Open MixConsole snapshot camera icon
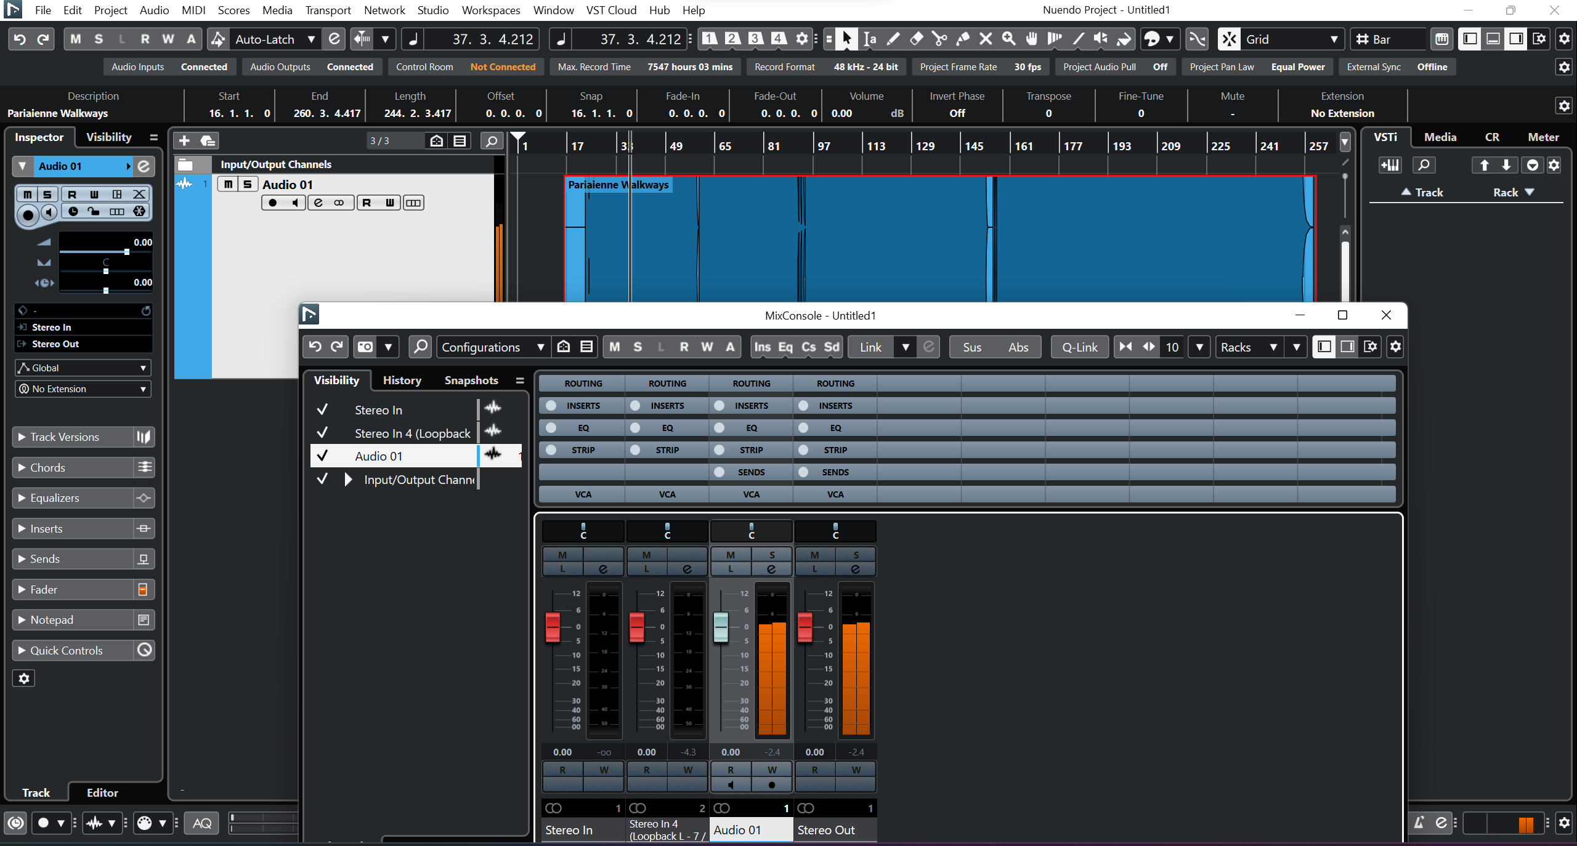Screen dimensions: 1577x846 click(365, 347)
